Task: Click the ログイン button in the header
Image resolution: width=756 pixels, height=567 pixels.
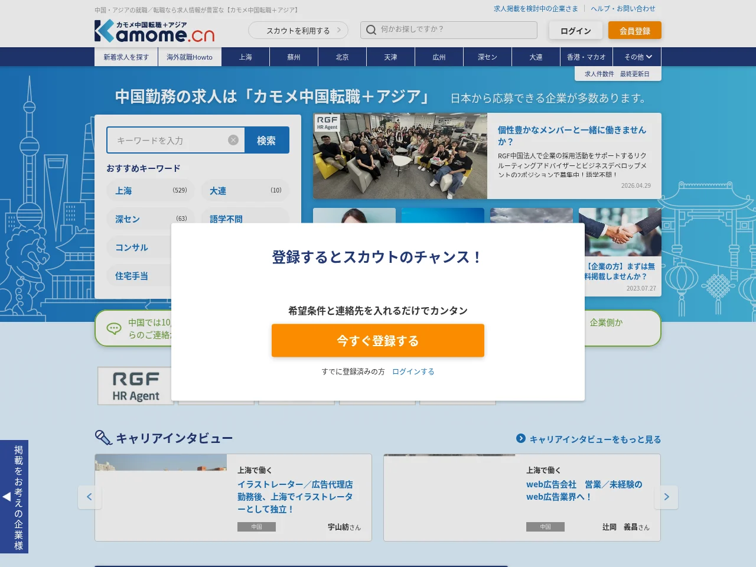Action: [576, 31]
